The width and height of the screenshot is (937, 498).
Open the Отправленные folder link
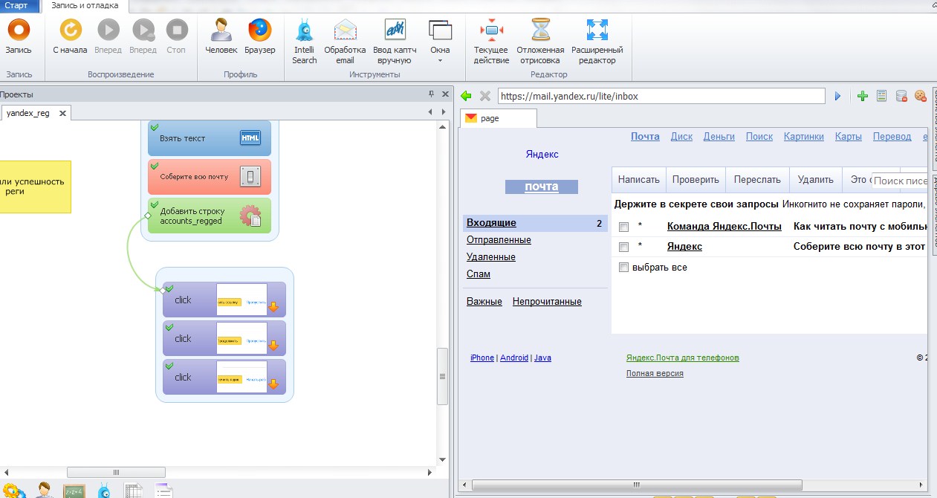tap(499, 240)
